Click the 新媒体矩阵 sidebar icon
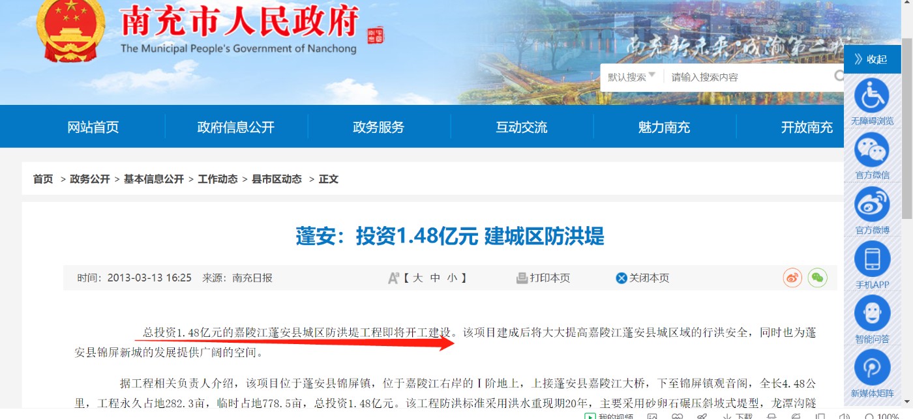The width and height of the screenshot is (913, 419). (871, 368)
